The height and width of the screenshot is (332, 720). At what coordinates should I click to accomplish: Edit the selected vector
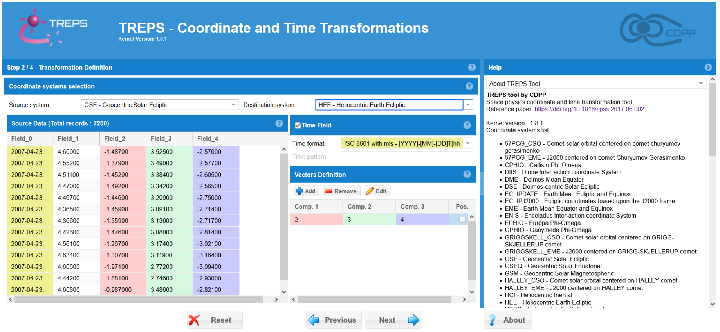(x=376, y=191)
